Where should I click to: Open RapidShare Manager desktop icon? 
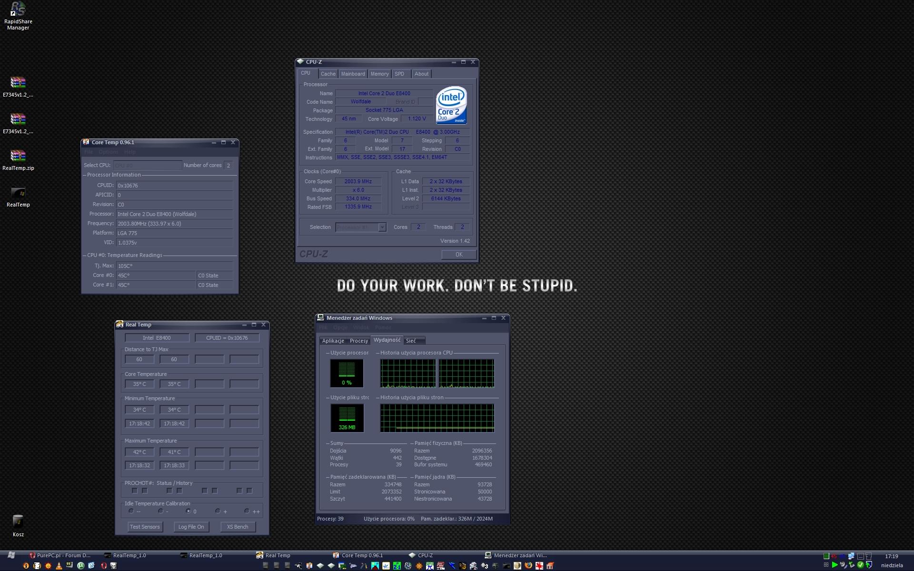coord(18,16)
